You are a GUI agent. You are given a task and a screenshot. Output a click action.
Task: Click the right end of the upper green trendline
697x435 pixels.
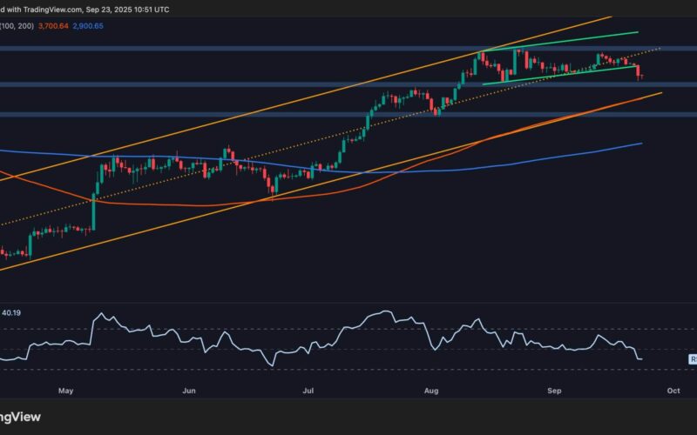coord(637,32)
